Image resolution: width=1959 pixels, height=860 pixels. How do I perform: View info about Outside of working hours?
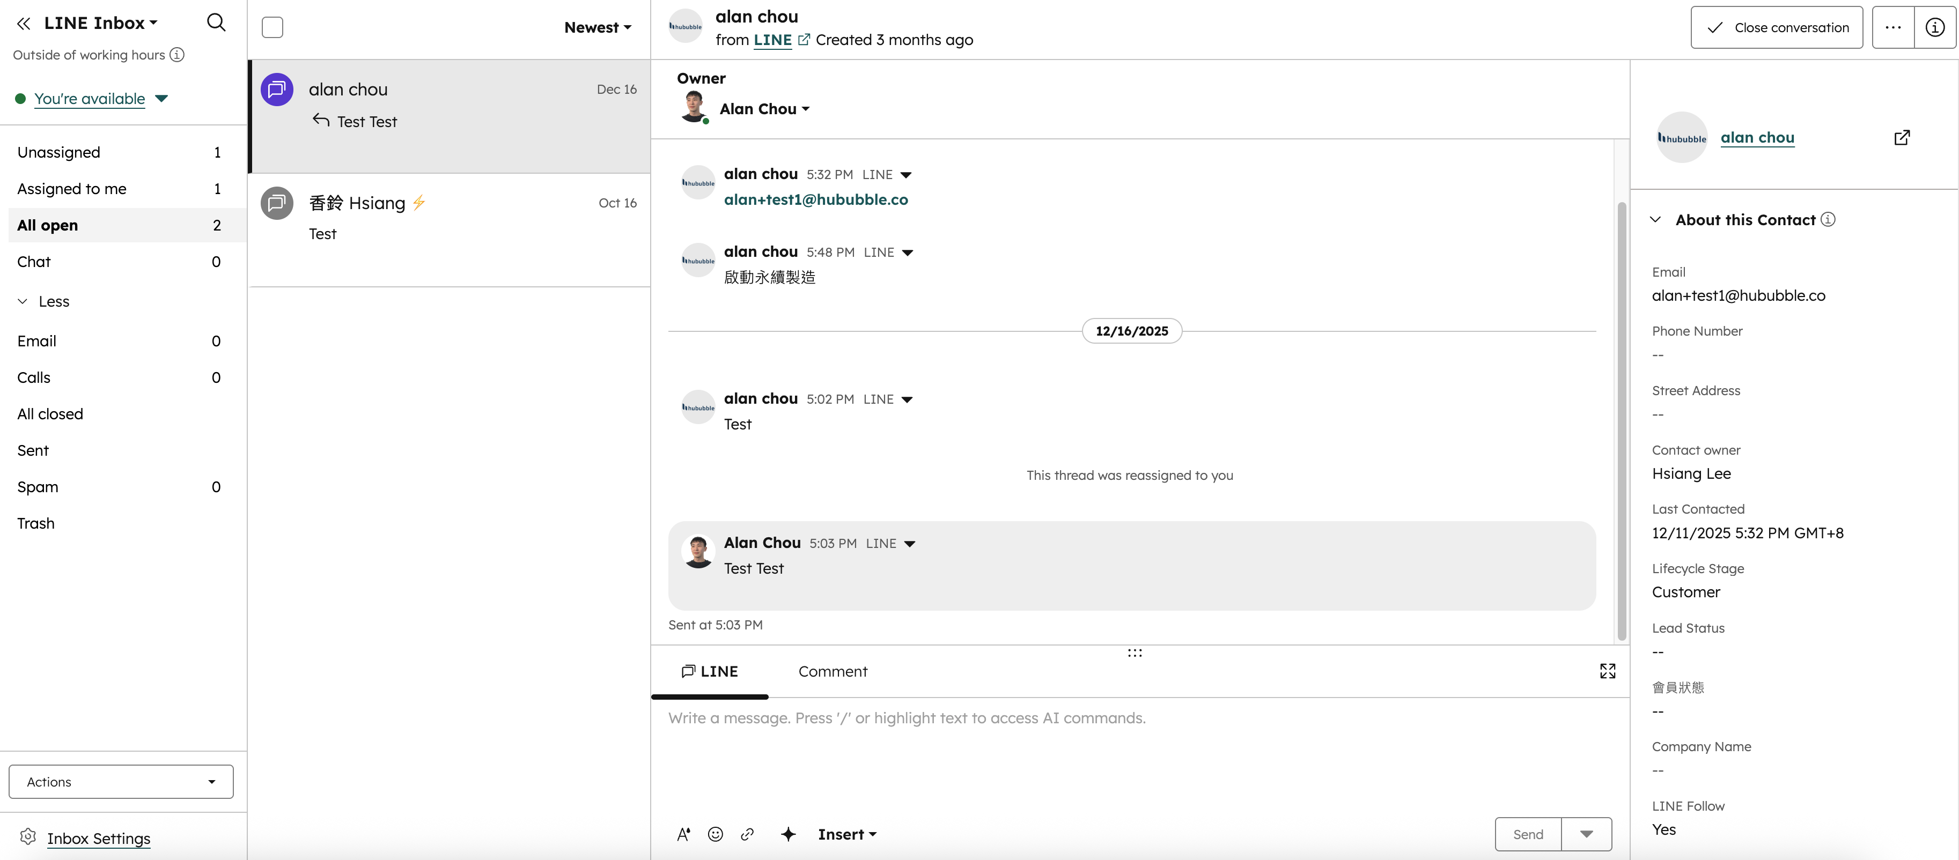177,54
